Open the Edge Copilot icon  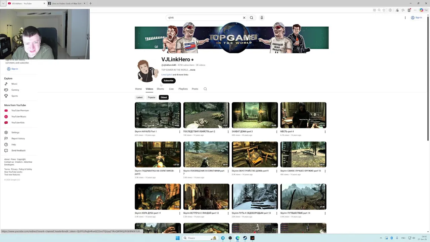point(422,10)
